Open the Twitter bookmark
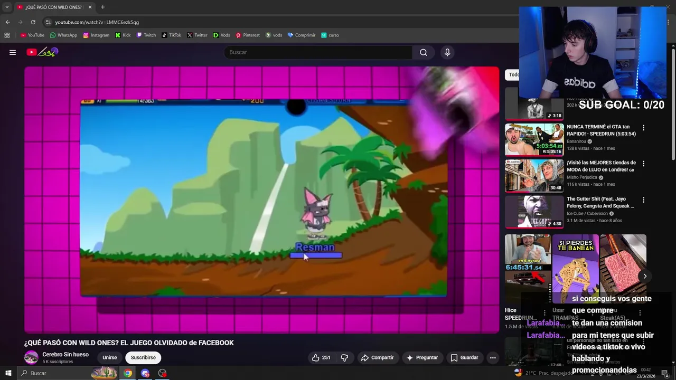Viewport: 676px width, 380px height. [x=197, y=35]
